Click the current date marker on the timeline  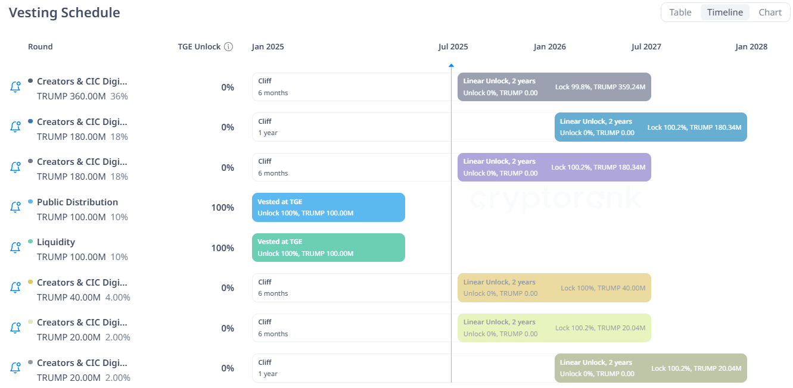tap(451, 65)
